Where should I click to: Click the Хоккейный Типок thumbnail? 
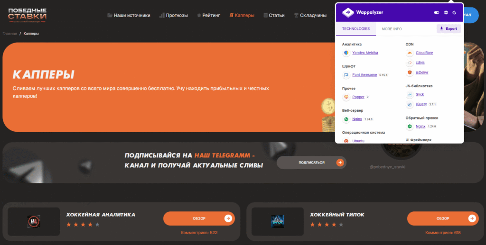tap(278, 221)
